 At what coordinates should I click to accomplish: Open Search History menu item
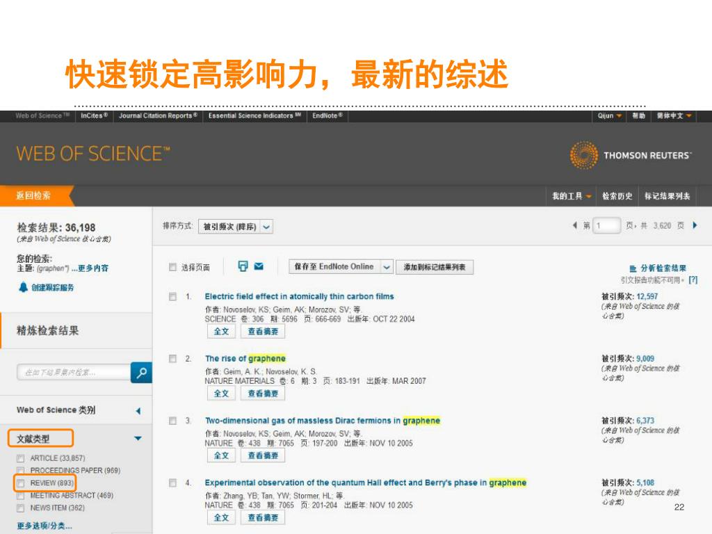pos(617,196)
